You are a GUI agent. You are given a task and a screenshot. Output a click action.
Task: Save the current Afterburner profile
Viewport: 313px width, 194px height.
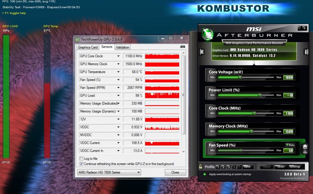[247, 167]
